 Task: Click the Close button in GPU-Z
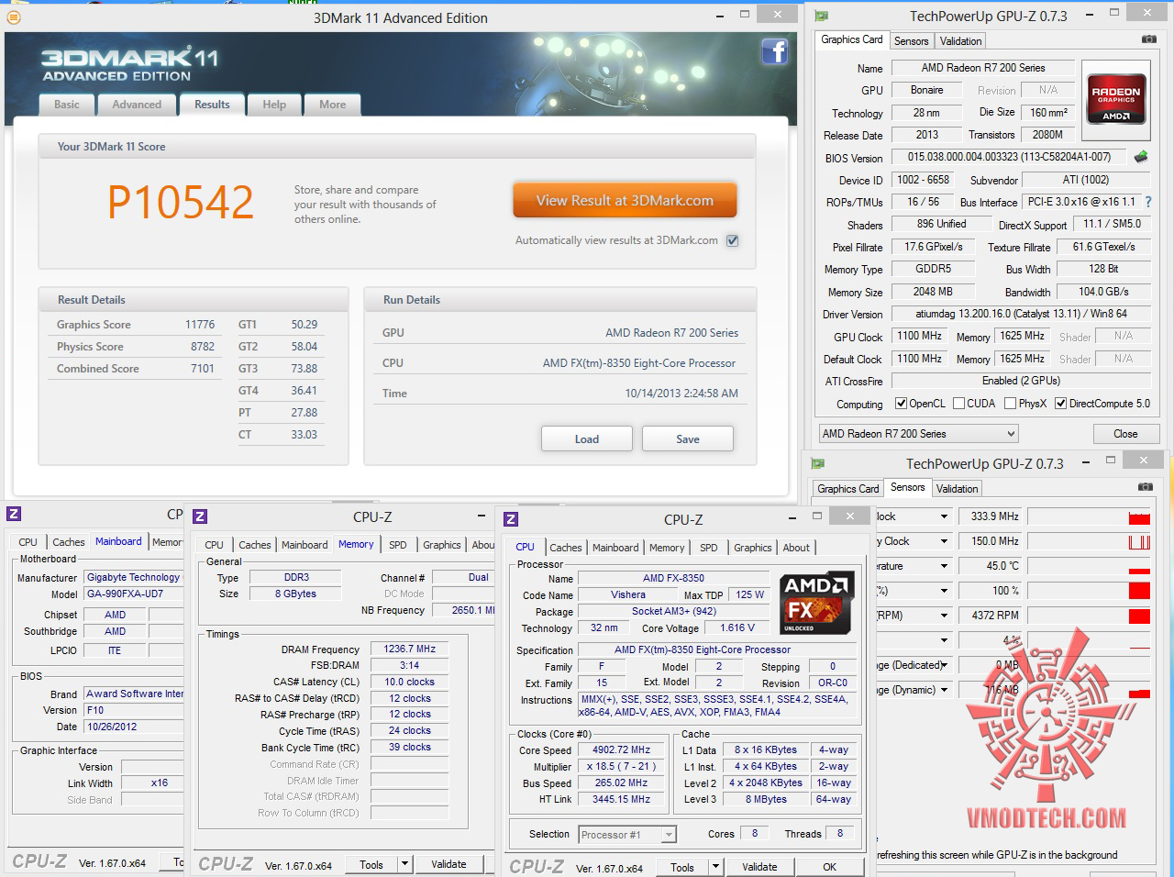1125,434
